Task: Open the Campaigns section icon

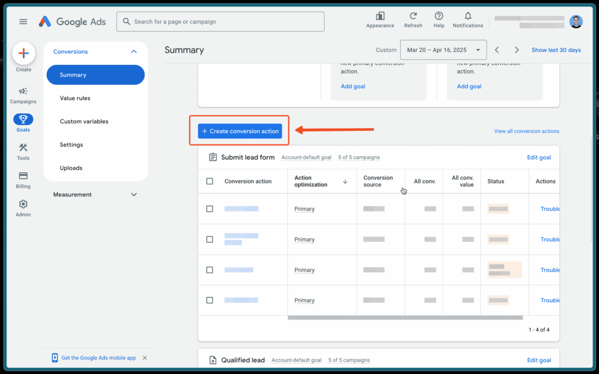Action: 23,93
